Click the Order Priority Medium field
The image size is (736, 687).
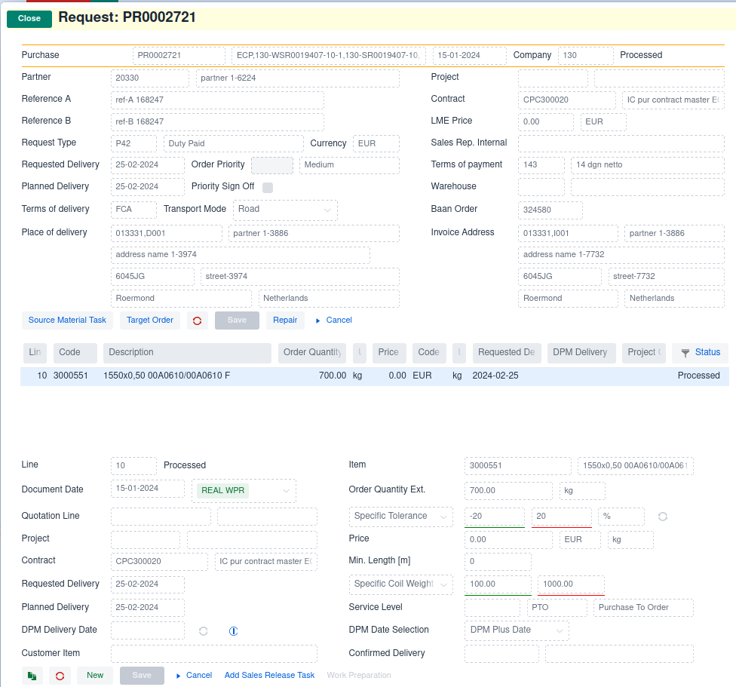pos(349,165)
